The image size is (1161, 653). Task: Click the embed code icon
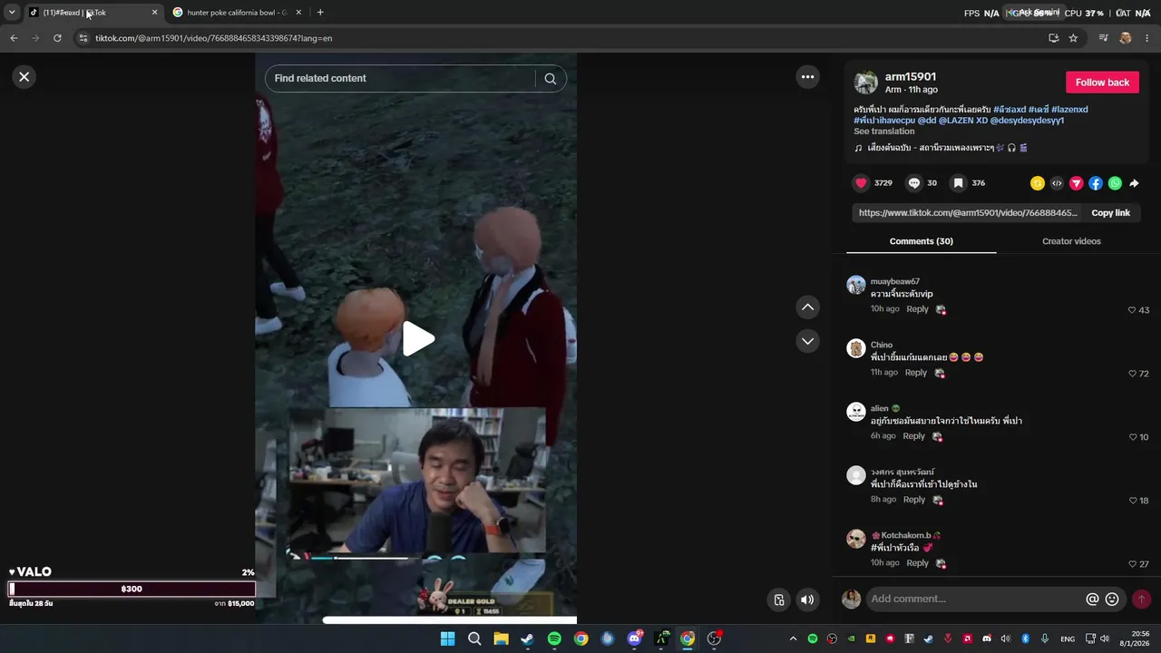pos(1057,183)
